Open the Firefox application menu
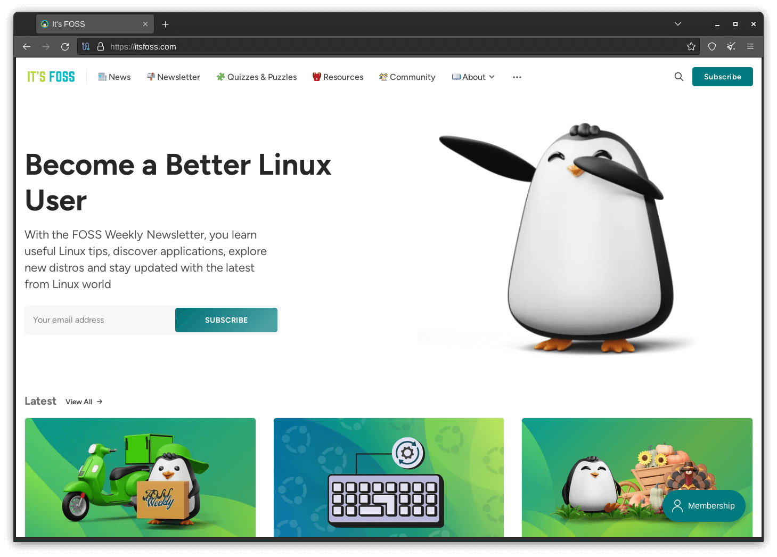Image resolution: width=777 pixels, height=557 pixels. pos(751,46)
